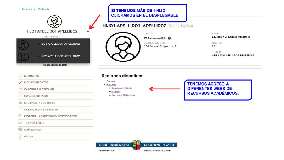This screenshot has width=284, height=160.
Task: Go to Calificaciones y Faltas section
Action: [41, 109]
